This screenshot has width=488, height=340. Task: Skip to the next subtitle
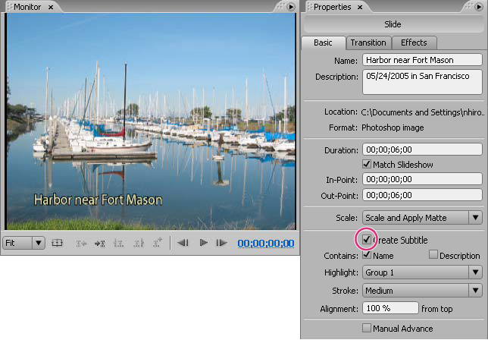tap(100, 243)
